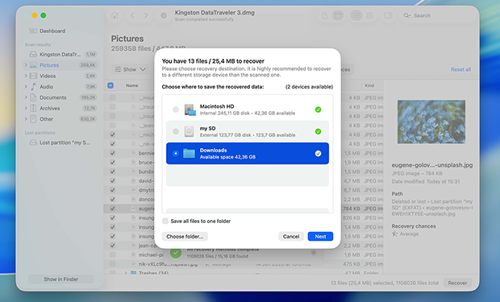Expand the Trashes folder row

coord(125,273)
